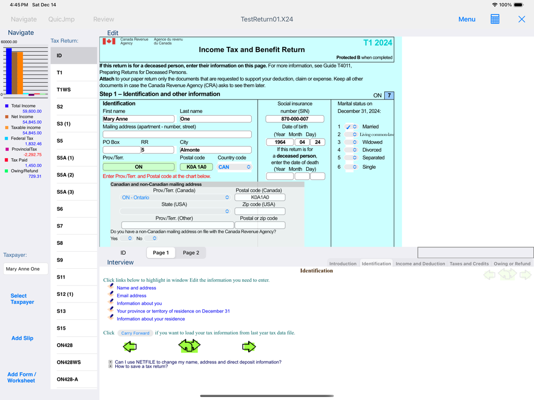Click the green back arrow in the Interview panel
The height and width of the screenshot is (400, 534).
tap(129, 346)
